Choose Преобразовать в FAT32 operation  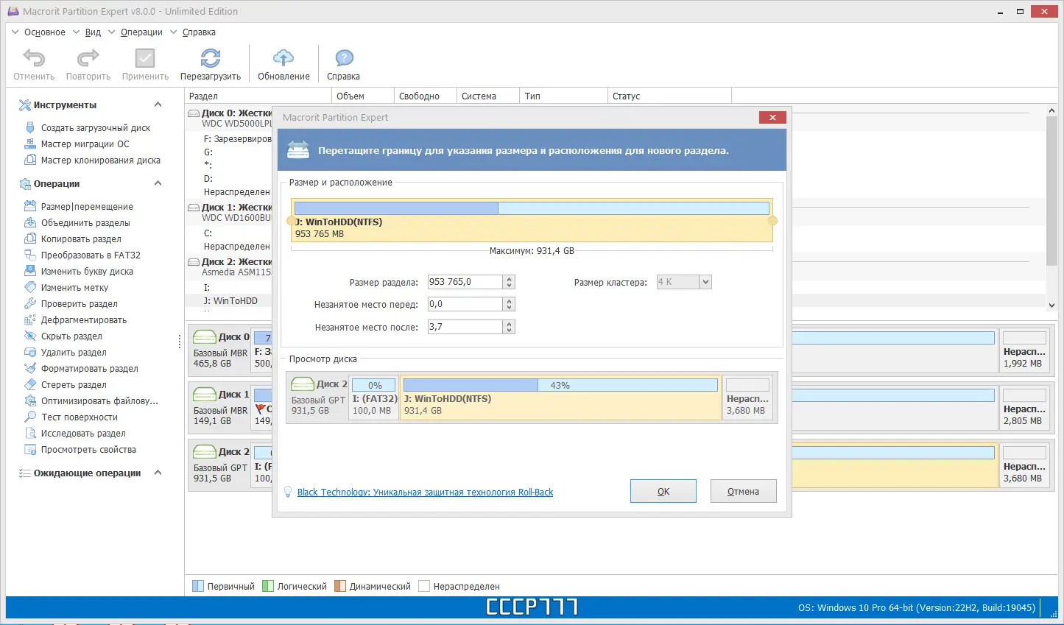click(x=91, y=255)
